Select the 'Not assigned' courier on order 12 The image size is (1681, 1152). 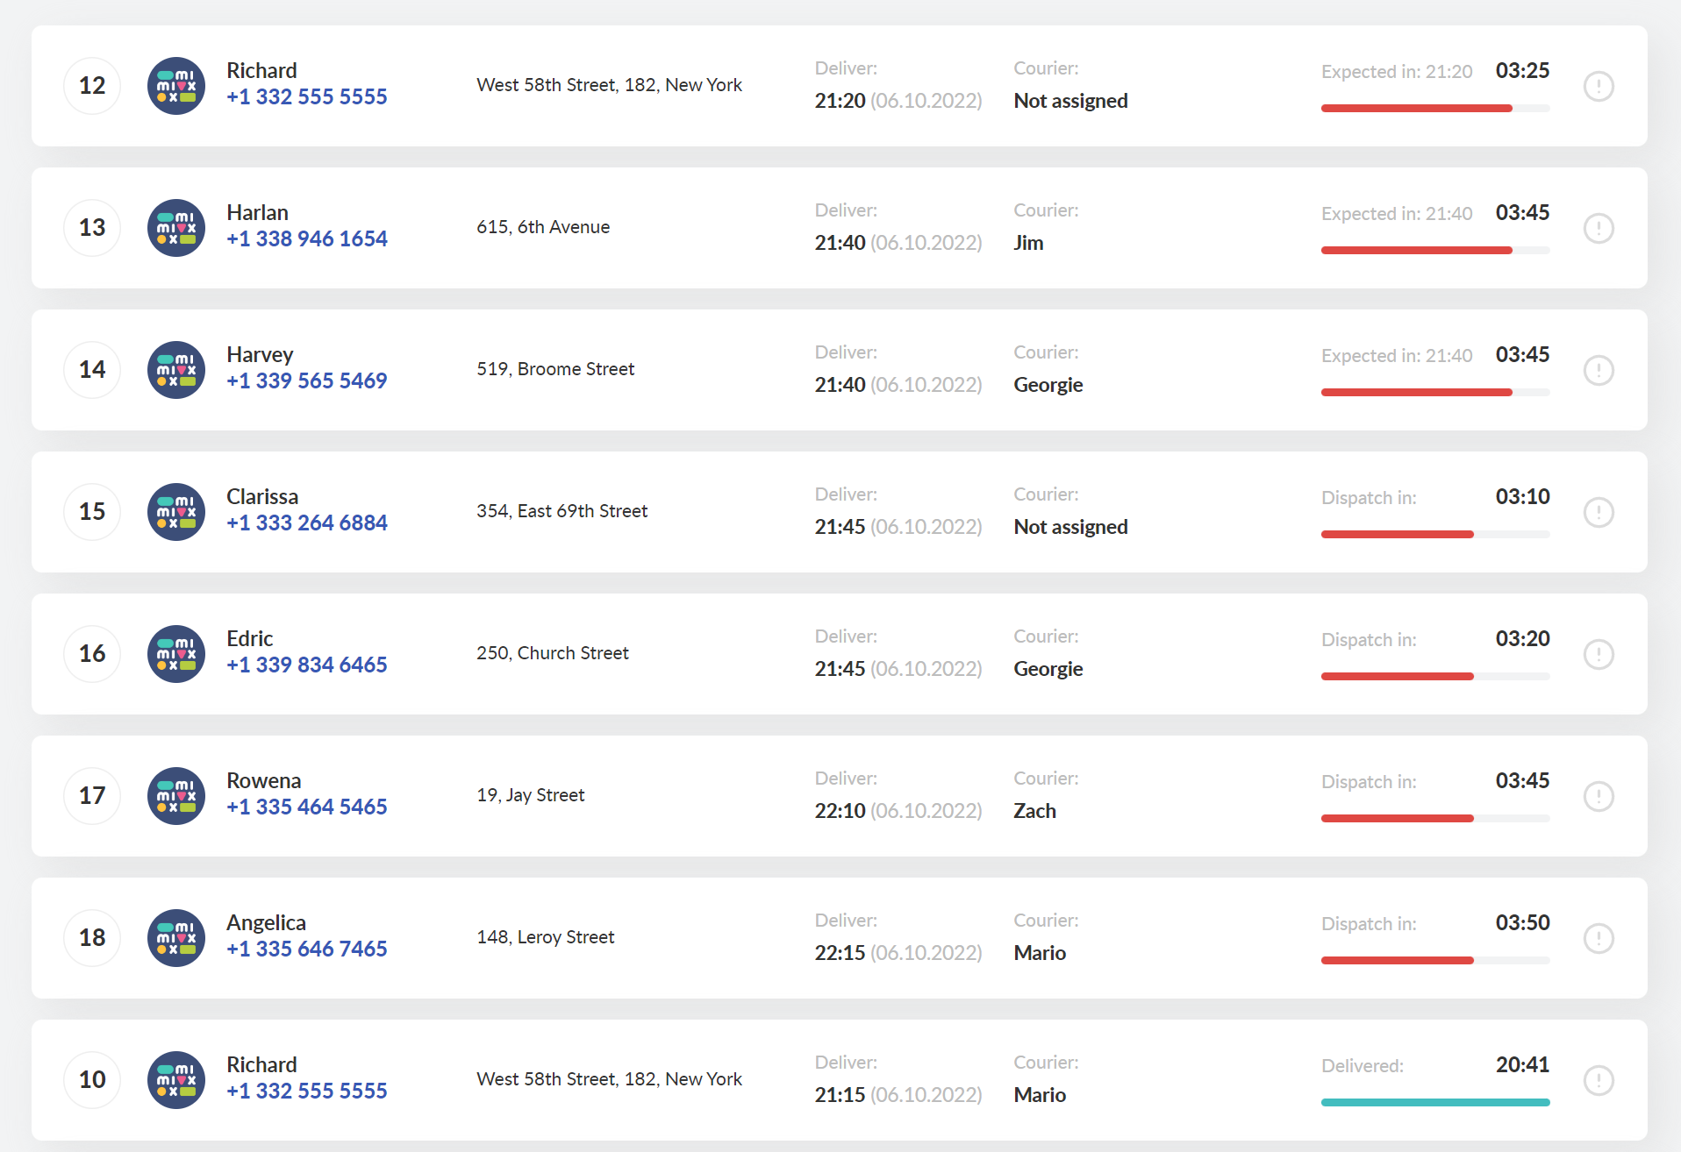pyautogui.click(x=1070, y=101)
